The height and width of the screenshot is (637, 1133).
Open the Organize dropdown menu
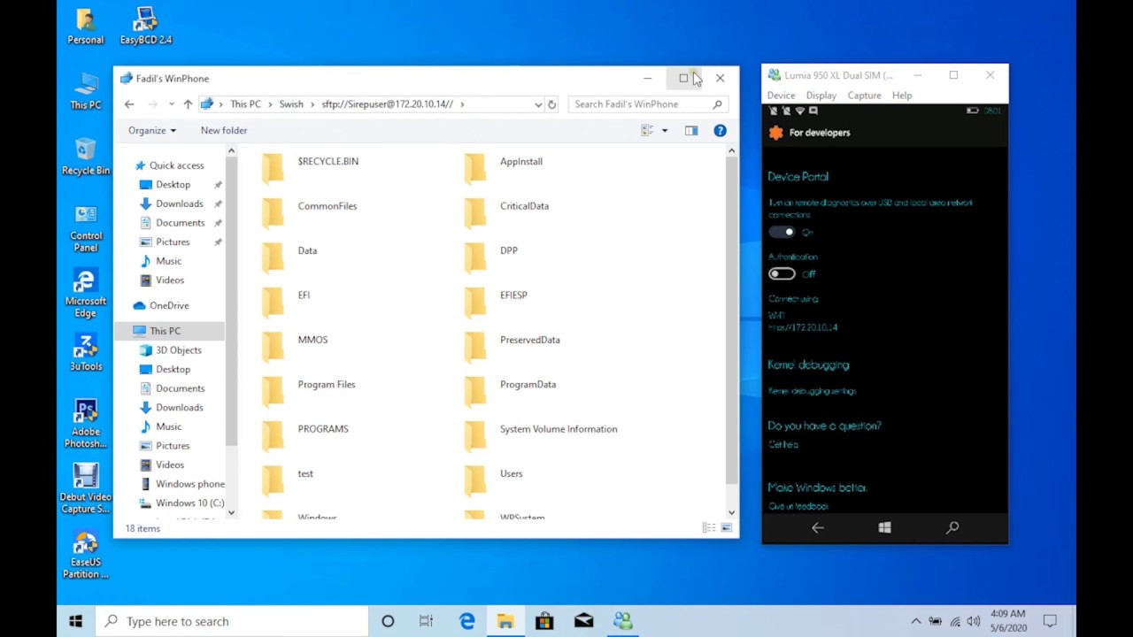point(151,131)
